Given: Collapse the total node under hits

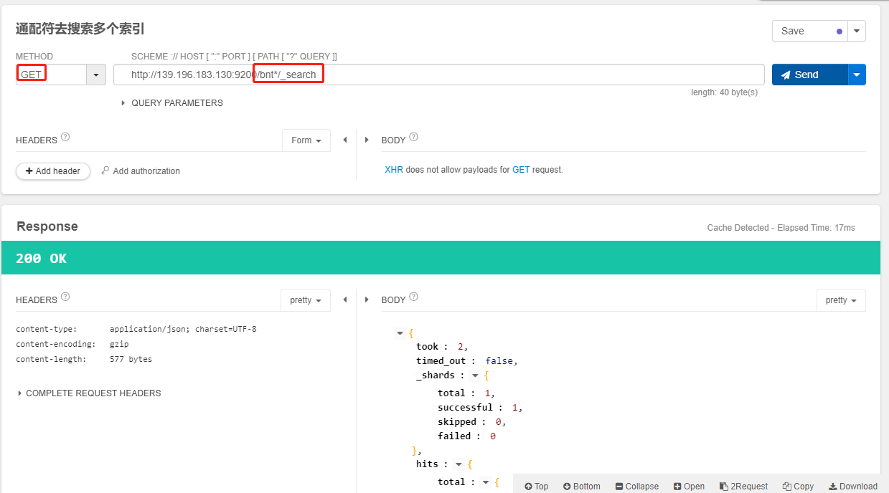Looking at the screenshot, I should point(486,482).
